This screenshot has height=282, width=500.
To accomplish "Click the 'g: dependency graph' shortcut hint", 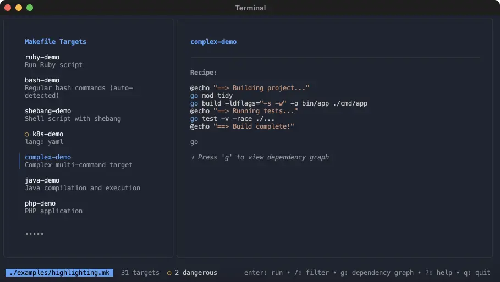I will pos(377,273).
